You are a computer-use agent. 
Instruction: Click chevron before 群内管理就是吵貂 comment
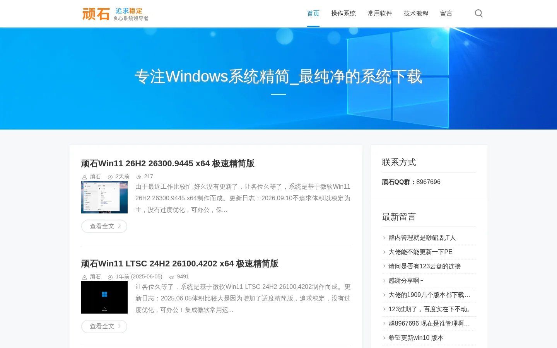pyautogui.click(x=384, y=238)
